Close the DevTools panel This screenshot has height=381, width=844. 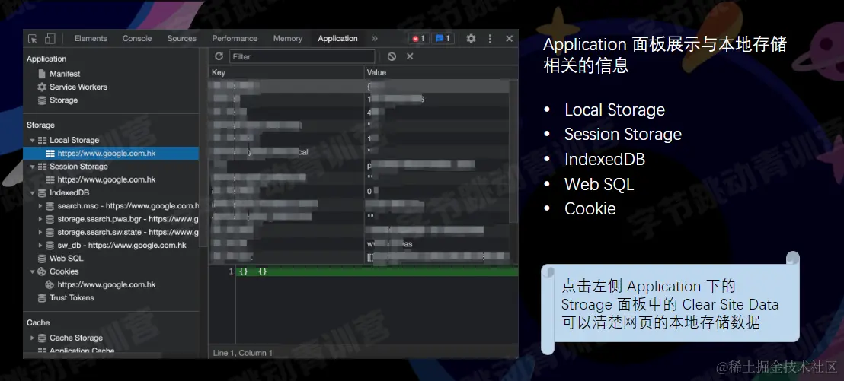click(x=509, y=39)
